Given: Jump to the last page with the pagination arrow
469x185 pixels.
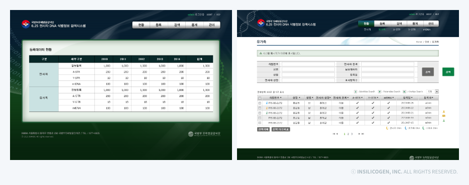Looking at the screenshot, I should click(x=363, y=134).
